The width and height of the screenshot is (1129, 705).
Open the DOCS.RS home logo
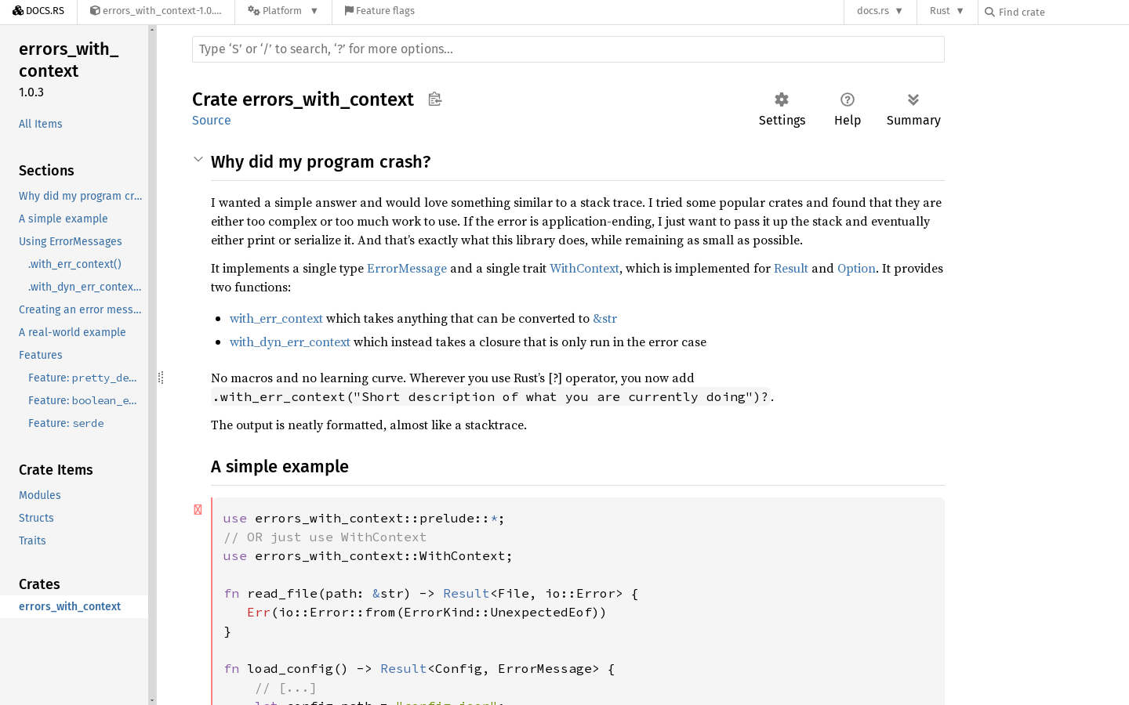pos(38,11)
